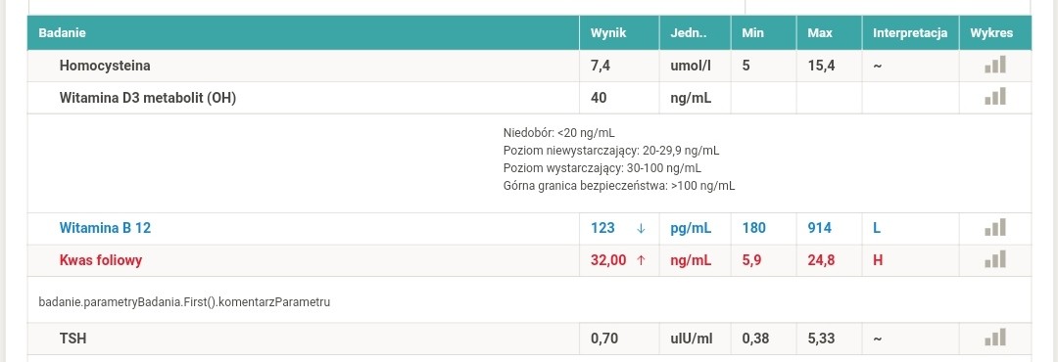Image resolution: width=1058 pixels, height=362 pixels.
Task: Select the Badanie column header
Action: pyautogui.click(x=62, y=32)
